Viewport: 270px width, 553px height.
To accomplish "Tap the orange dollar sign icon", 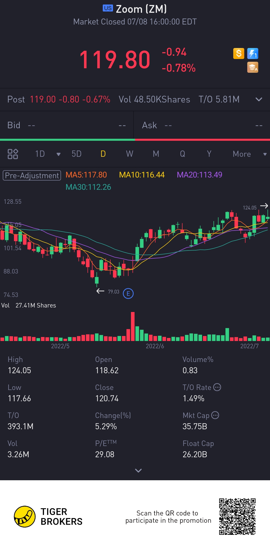I will (x=238, y=53).
